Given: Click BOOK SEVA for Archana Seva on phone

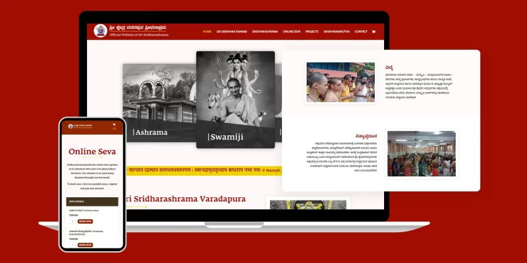Looking at the screenshot, I should tap(85, 222).
